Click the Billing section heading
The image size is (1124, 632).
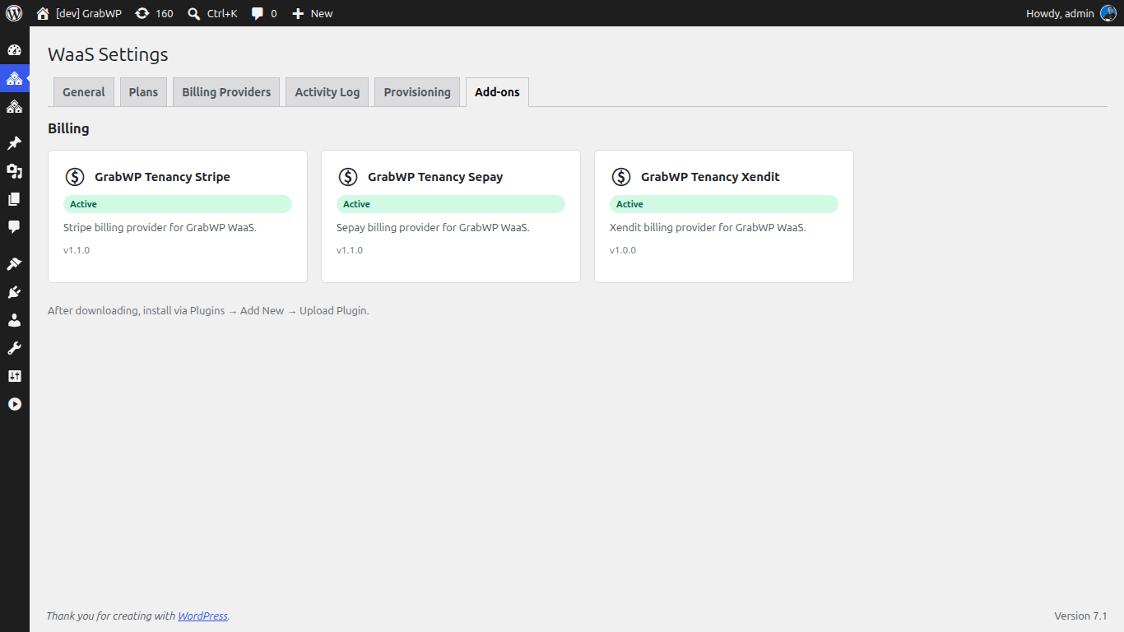68,128
